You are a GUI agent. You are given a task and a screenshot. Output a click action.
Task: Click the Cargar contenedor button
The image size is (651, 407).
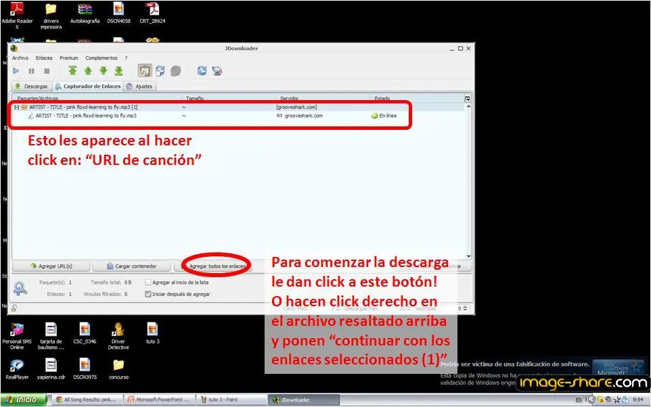(131, 266)
